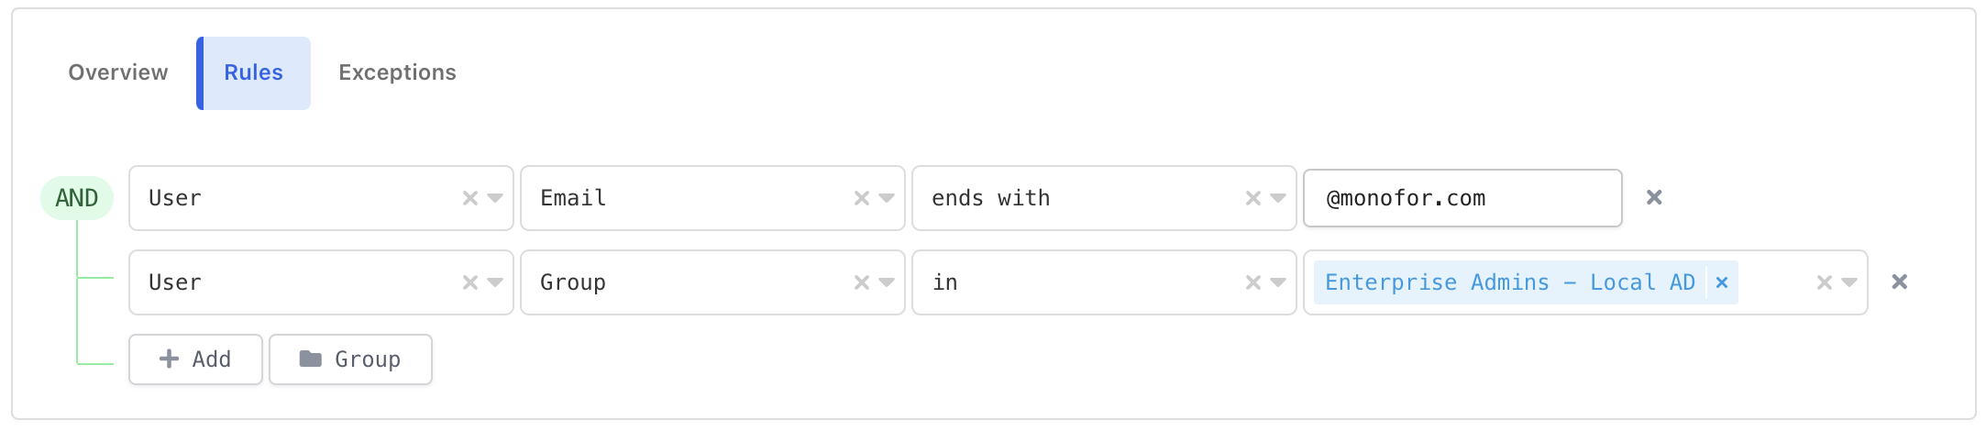Screen dimensions: 1986x442
Task: Clear the second row User selection
Action: (470, 282)
